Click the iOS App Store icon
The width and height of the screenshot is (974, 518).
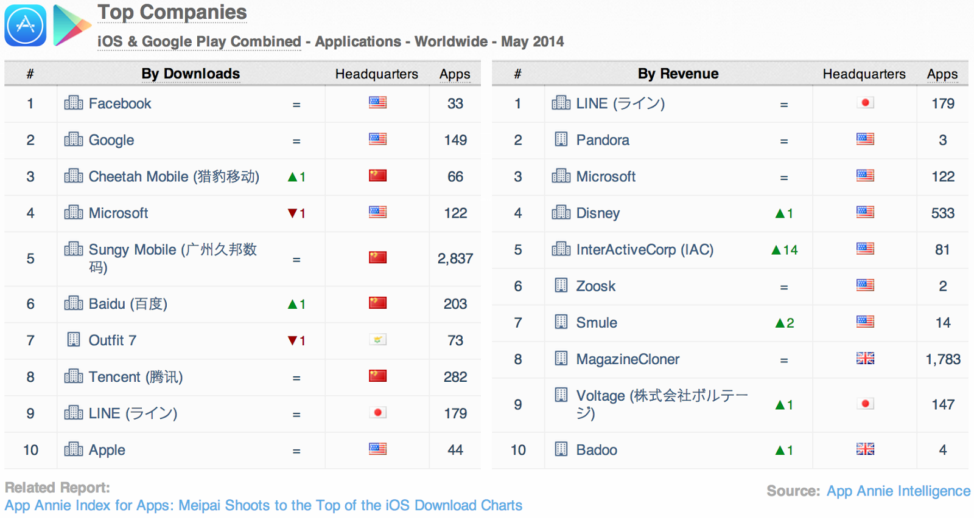(x=26, y=26)
